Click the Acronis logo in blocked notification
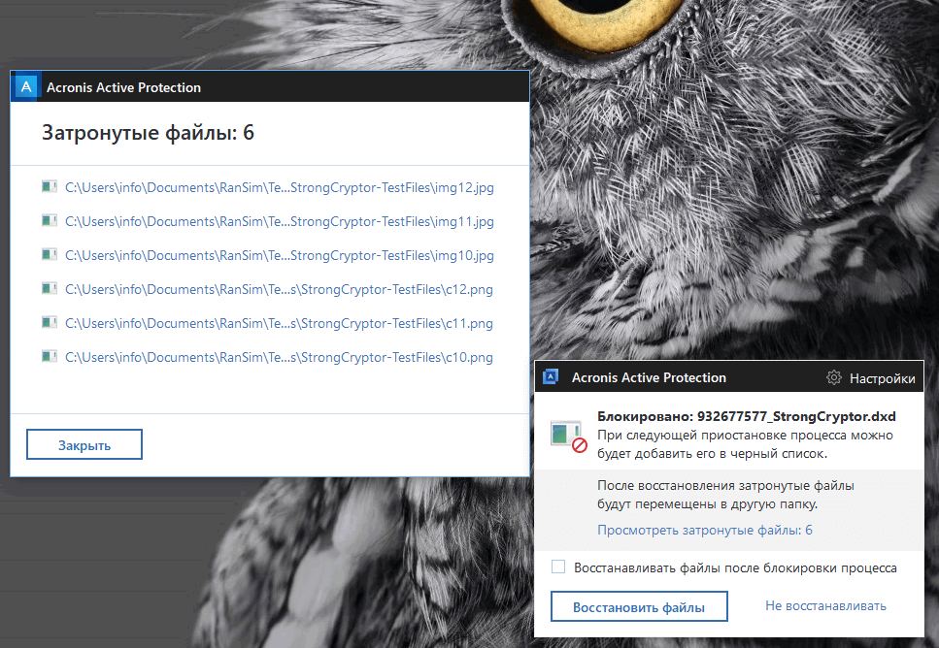 [x=551, y=377]
